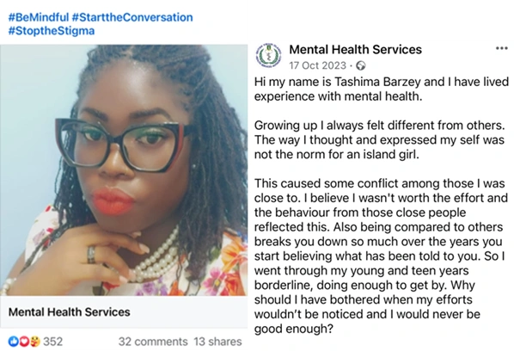Click the 'This caused some conflict' paragraph

pos(381,256)
